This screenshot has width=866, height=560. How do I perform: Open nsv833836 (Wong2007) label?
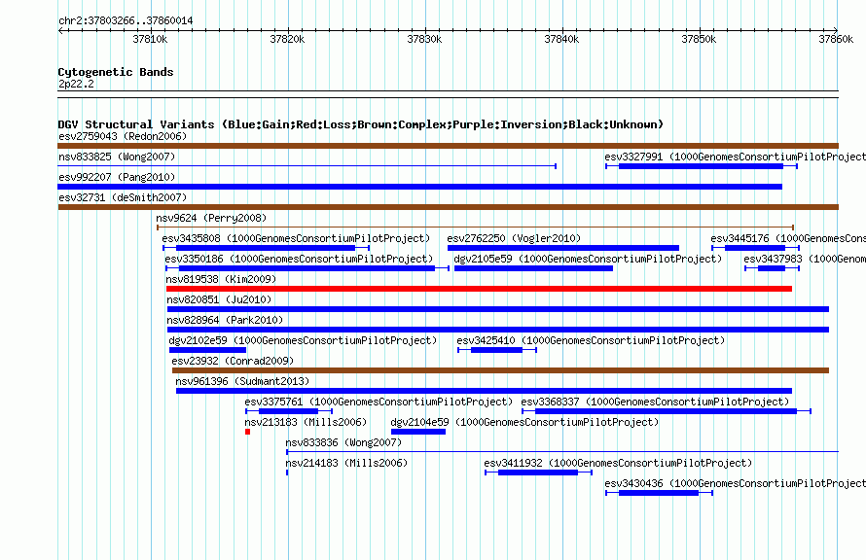click(x=343, y=442)
